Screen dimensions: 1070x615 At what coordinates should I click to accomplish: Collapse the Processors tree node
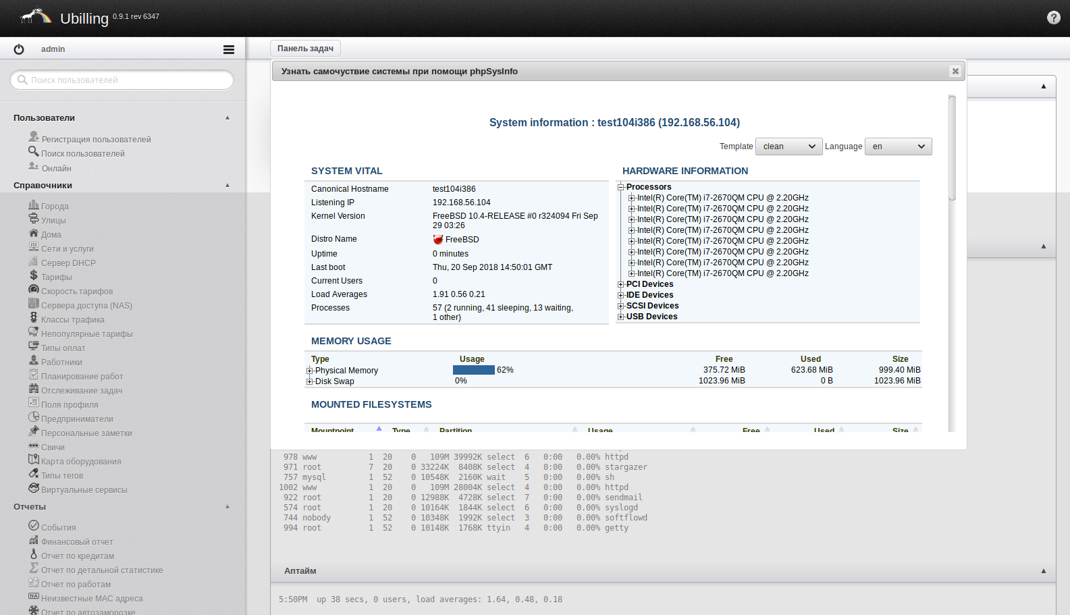tap(621, 187)
